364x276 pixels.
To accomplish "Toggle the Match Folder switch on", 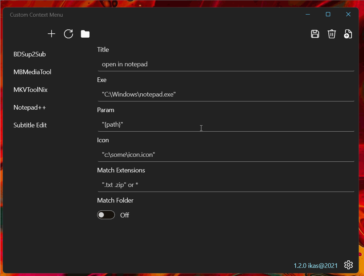I will tap(106, 215).
